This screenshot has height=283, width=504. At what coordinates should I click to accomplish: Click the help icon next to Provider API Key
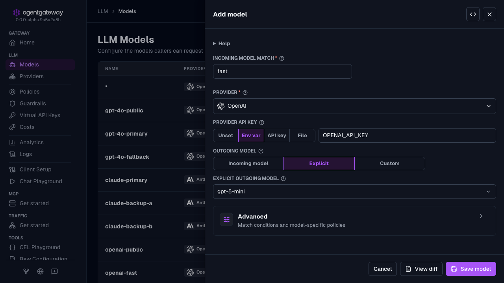pos(261,123)
